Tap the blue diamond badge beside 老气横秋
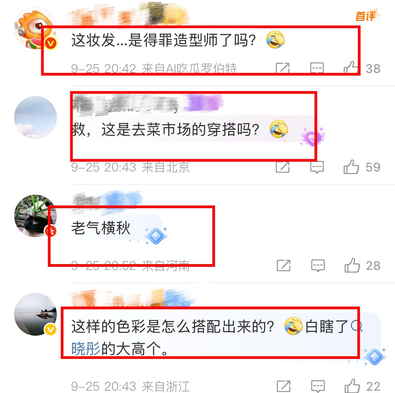 (156, 235)
